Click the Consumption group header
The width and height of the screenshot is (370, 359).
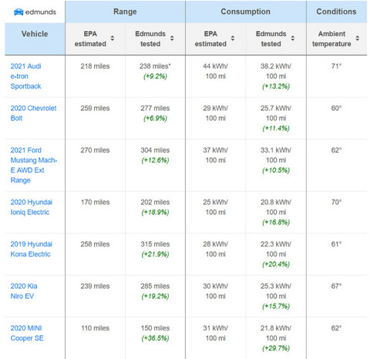[x=246, y=12]
